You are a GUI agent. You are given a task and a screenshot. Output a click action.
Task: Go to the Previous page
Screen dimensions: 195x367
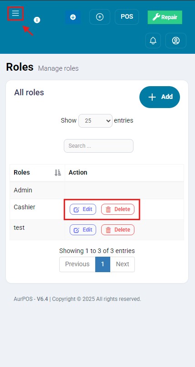click(x=77, y=264)
